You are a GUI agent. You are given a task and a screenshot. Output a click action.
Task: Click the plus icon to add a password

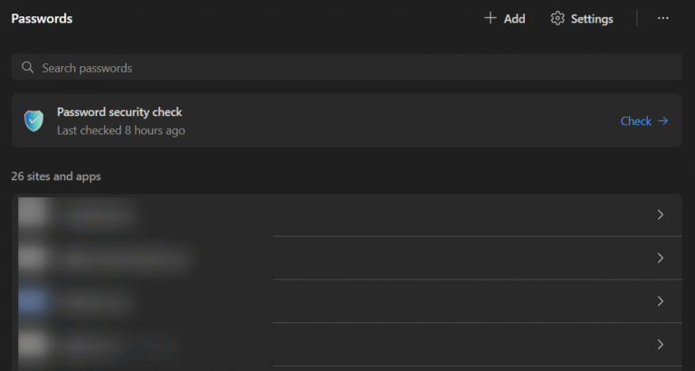point(490,18)
